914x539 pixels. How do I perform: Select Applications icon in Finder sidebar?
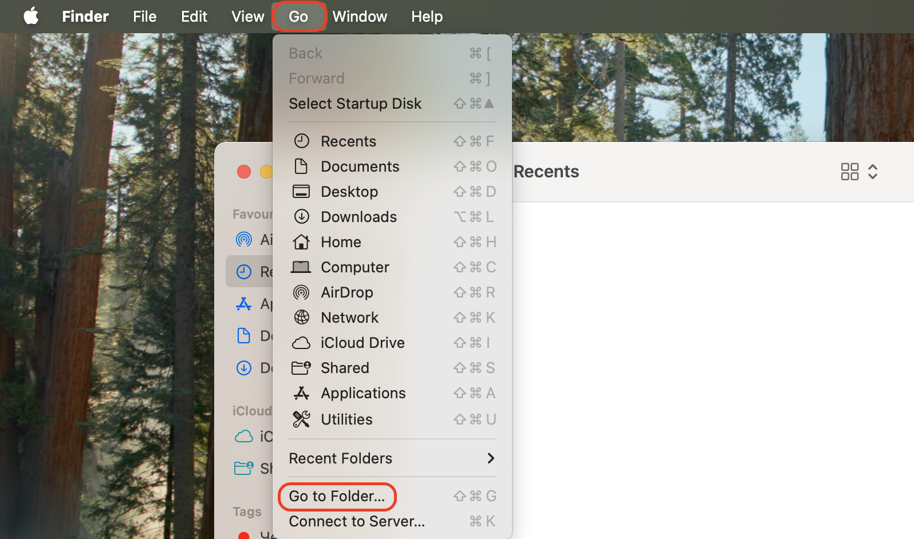tap(244, 304)
